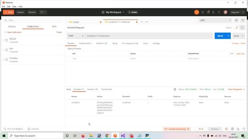248x139 pixels.
Task: Invite people to the workspace
Action: (x=133, y=12)
